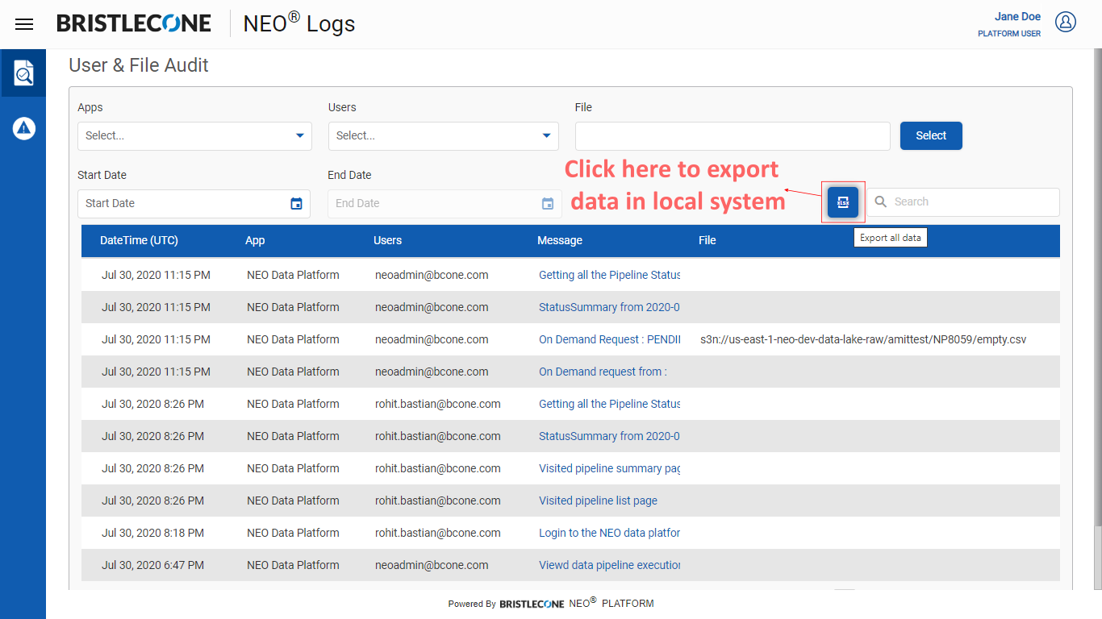Click 'Jul 30, 2020 8:18 PM' date cell
The image size is (1102, 619).
(152, 533)
